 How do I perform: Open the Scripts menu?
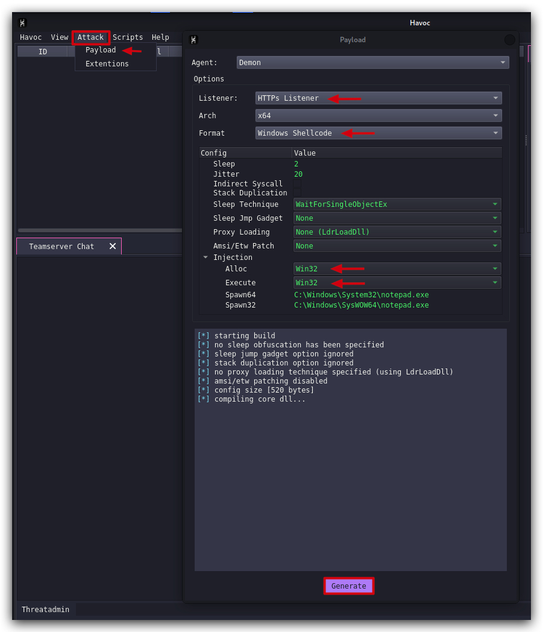[x=128, y=37]
